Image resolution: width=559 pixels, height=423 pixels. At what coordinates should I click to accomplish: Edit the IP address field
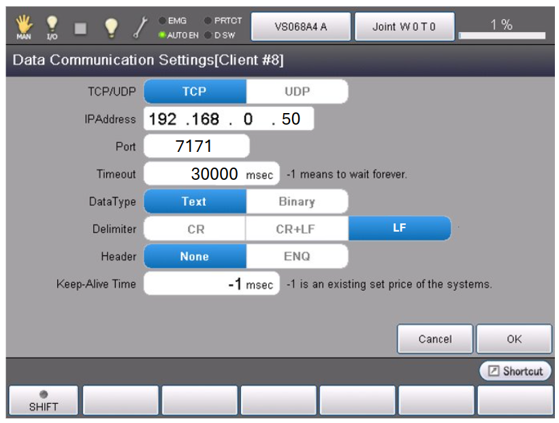[229, 119]
